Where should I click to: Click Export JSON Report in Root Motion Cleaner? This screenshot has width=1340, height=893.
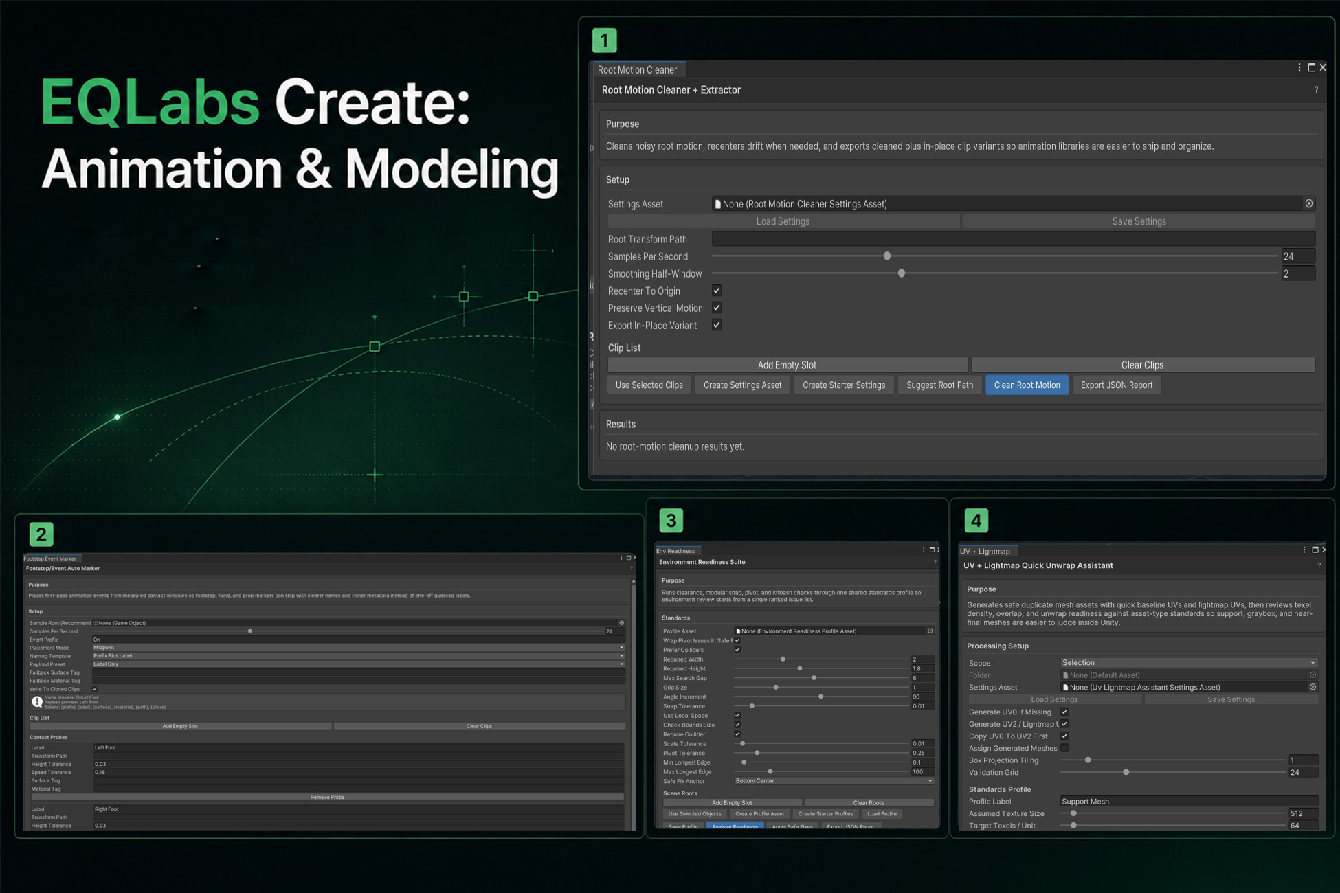1116,385
